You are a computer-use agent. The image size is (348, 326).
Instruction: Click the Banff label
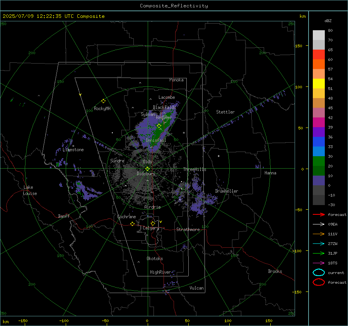click(64, 216)
